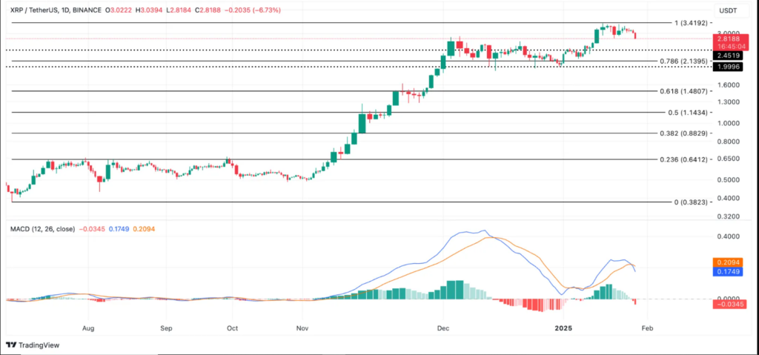Image resolution: width=759 pixels, height=355 pixels.
Task: Click the 2025 marker on time axis
Action: 563,328
